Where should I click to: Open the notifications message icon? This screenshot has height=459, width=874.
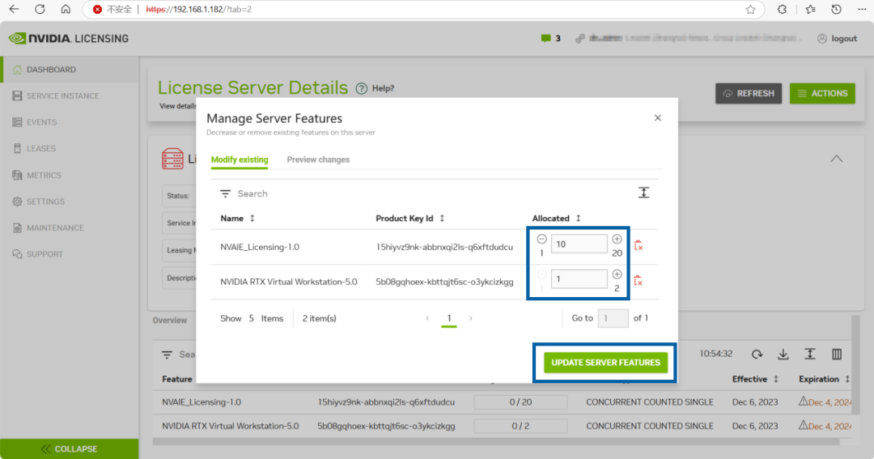point(545,39)
